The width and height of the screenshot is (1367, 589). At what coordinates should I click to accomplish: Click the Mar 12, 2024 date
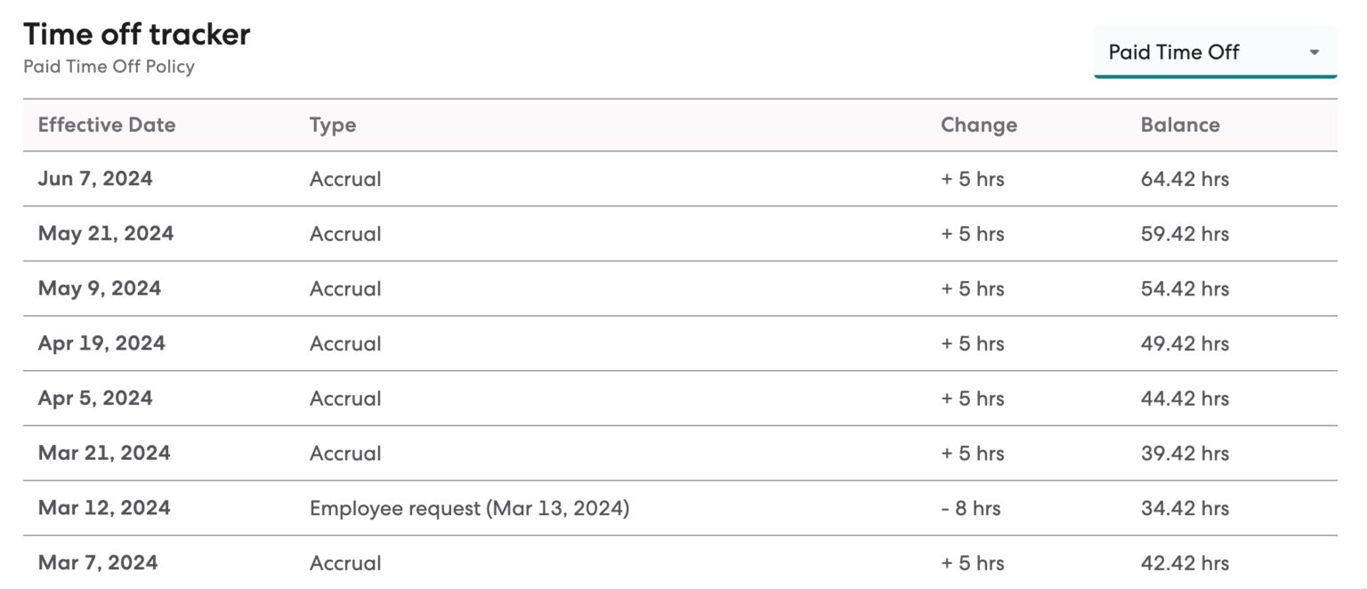tap(104, 509)
